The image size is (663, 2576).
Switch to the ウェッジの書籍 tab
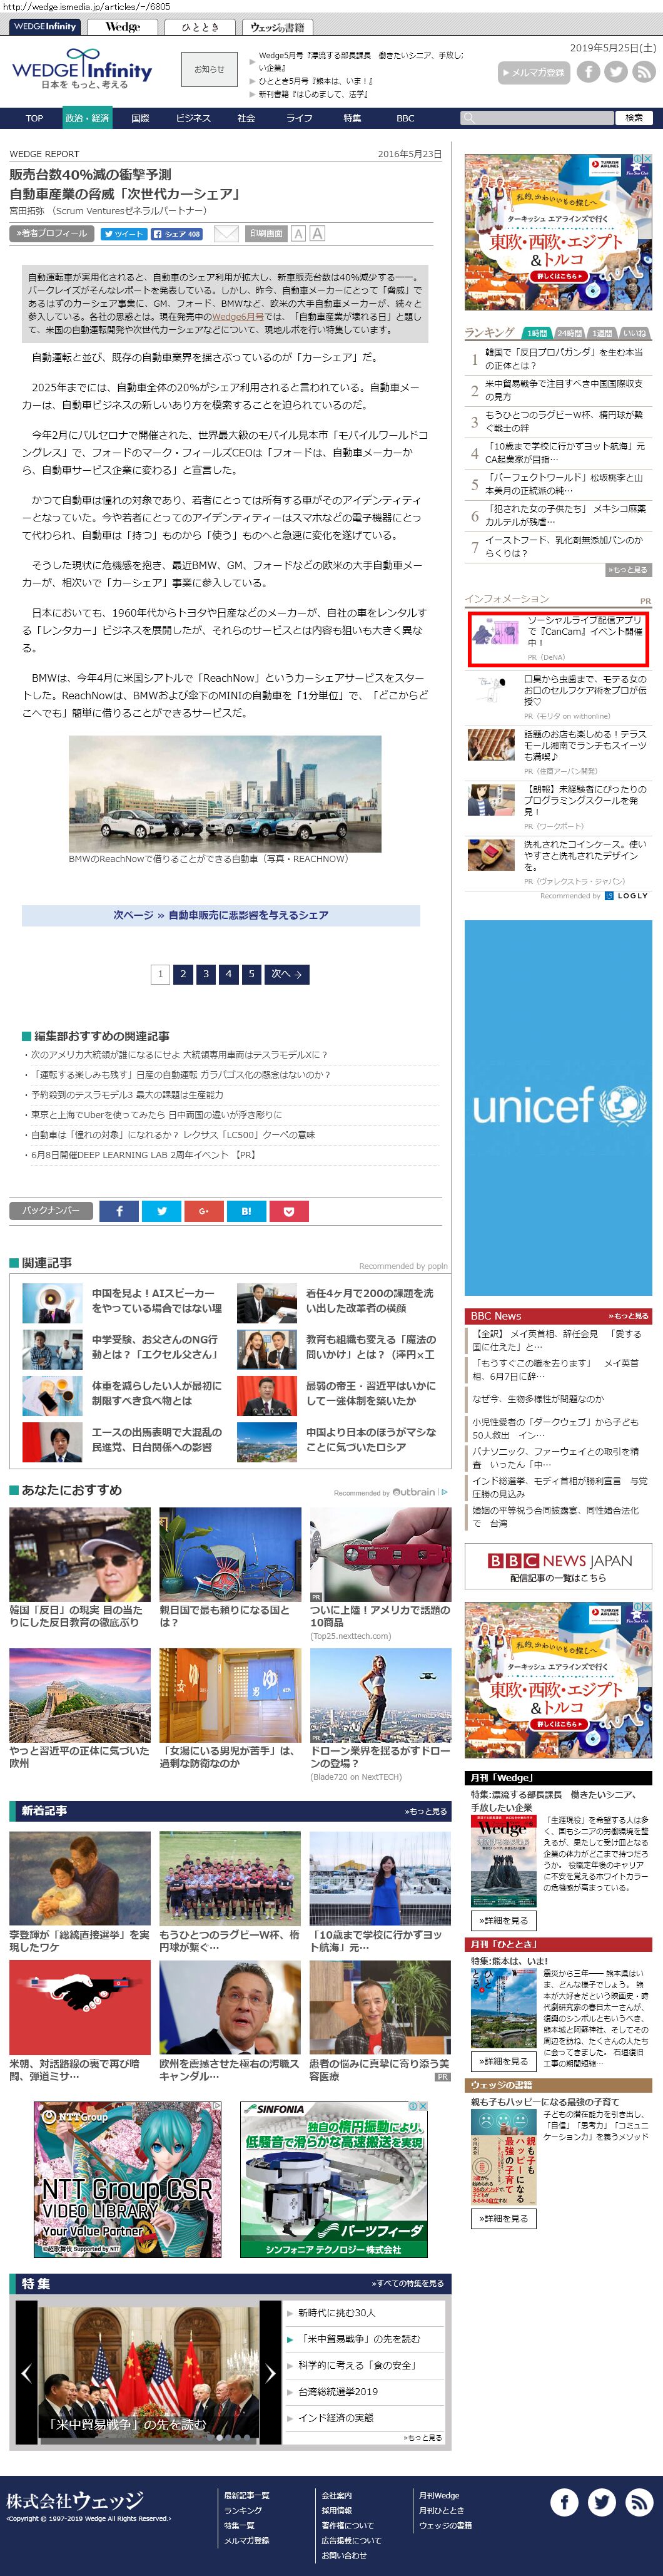[x=278, y=27]
